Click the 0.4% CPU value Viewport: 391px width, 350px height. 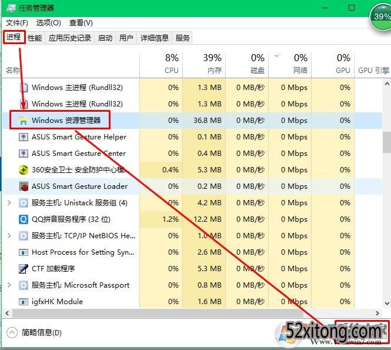[x=171, y=170]
